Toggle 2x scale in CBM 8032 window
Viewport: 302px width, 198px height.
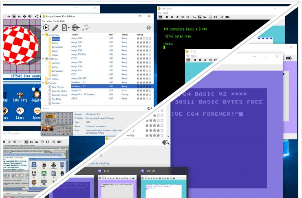(200, 17)
